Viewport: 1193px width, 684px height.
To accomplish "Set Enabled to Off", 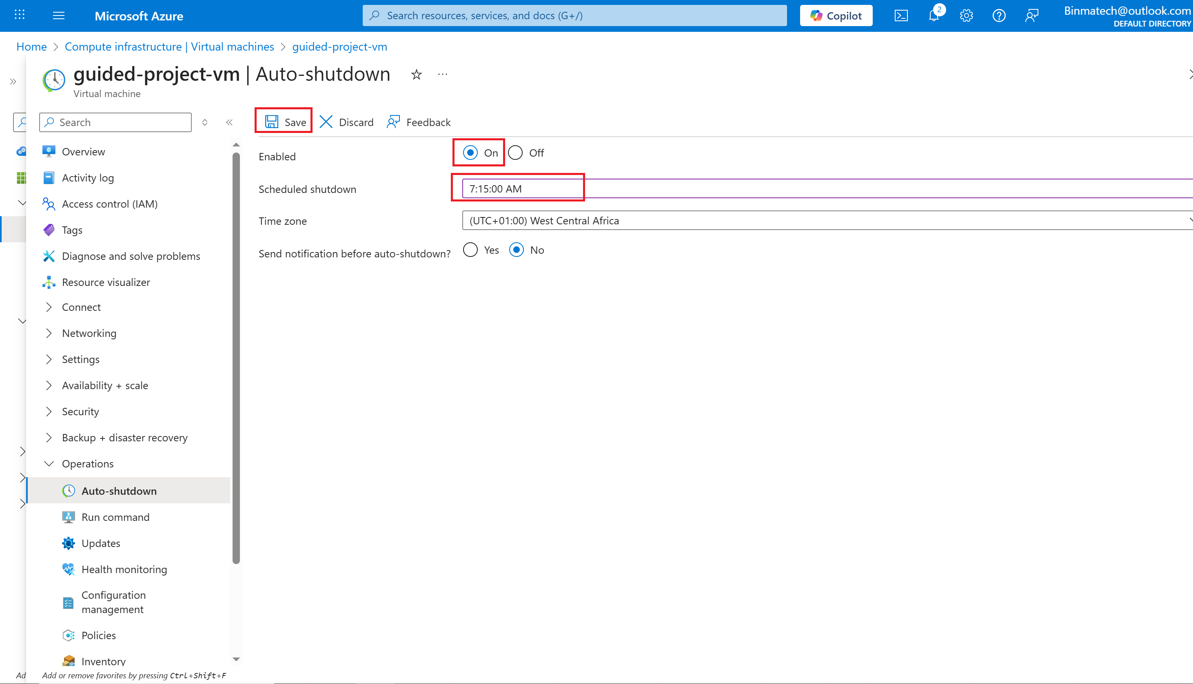I will 515,153.
